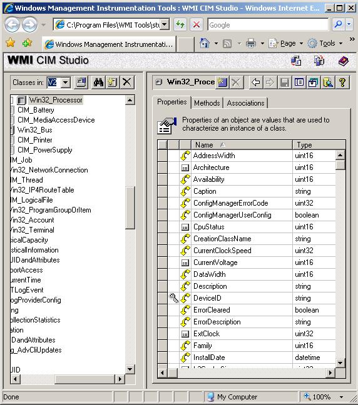Select the Win32_NetworkConnection tree item

pos(49,170)
